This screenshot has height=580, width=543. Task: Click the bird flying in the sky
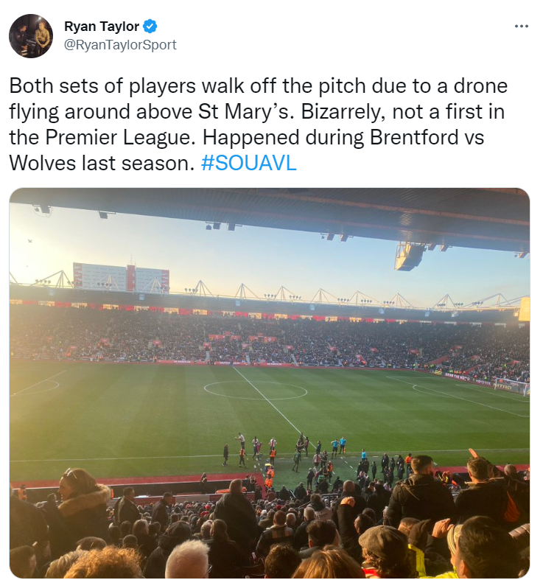(30, 241)
